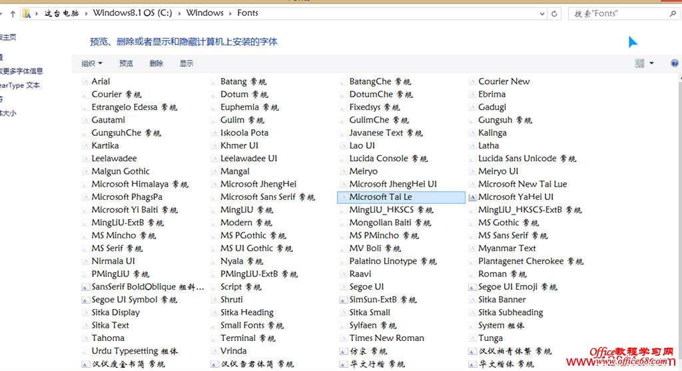The image size is (682, 371).
Task: Click the view layout icon
Action: tap(639, 63)
